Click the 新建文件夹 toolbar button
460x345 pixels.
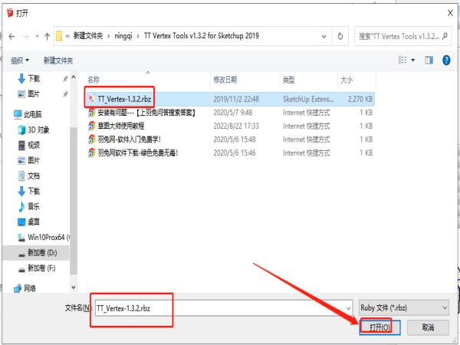(x=58, y=61)
